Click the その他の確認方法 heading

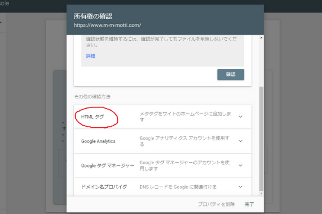[x=92, y=96]
